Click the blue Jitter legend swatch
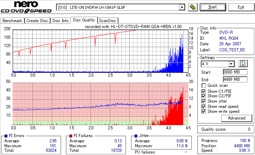 click(136, 136)
